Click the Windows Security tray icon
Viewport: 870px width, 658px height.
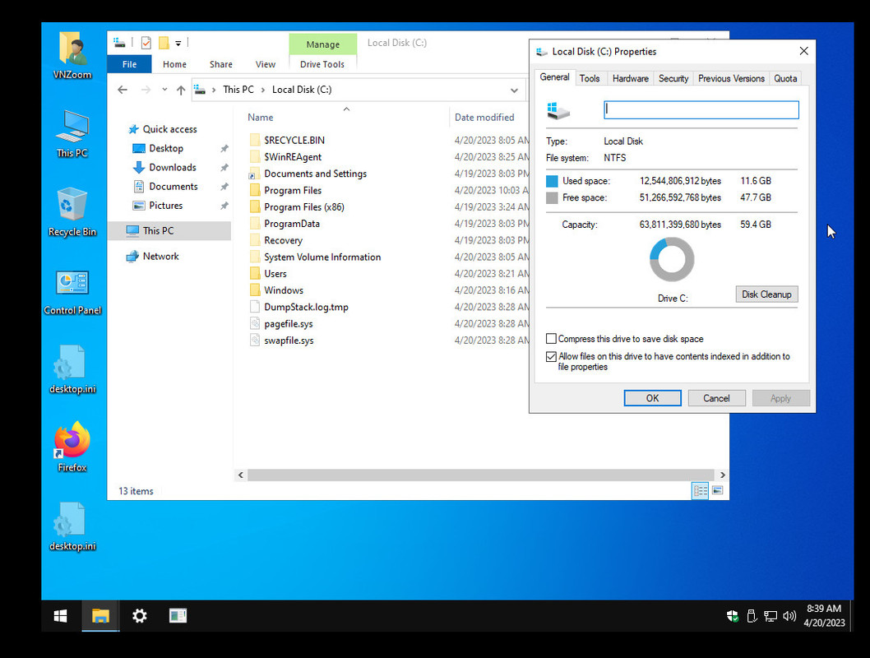pos(733,616)
